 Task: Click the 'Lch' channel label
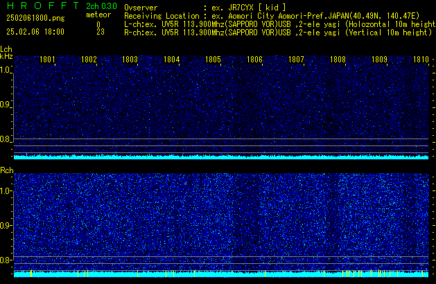(6, 49)
